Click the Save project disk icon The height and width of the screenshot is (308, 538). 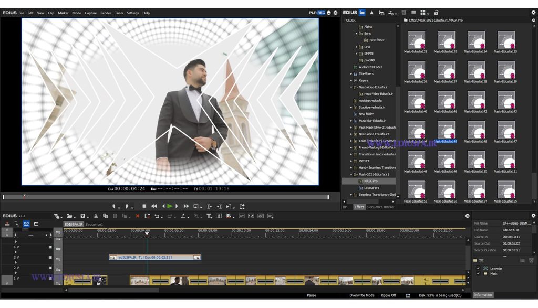click(82, 216)
